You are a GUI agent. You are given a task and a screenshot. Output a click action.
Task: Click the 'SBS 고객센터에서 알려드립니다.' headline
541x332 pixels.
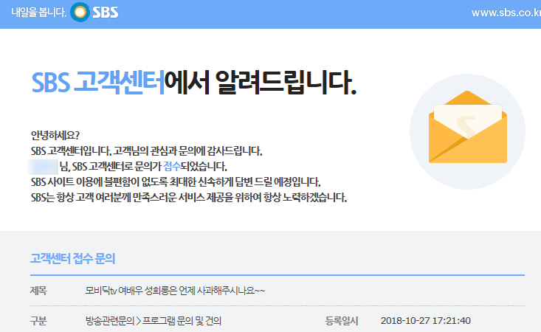tap(193, 83)
